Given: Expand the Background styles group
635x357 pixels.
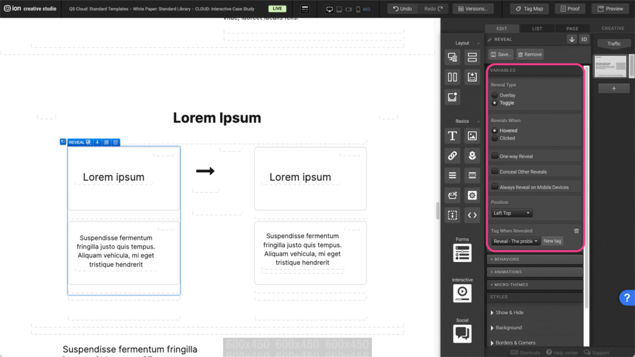Looking at the screenshot, I should coord(508,327).
